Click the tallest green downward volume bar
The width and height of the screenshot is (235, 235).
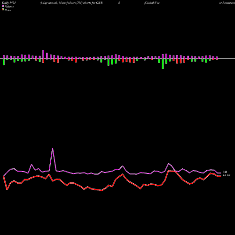pos(163,64)
